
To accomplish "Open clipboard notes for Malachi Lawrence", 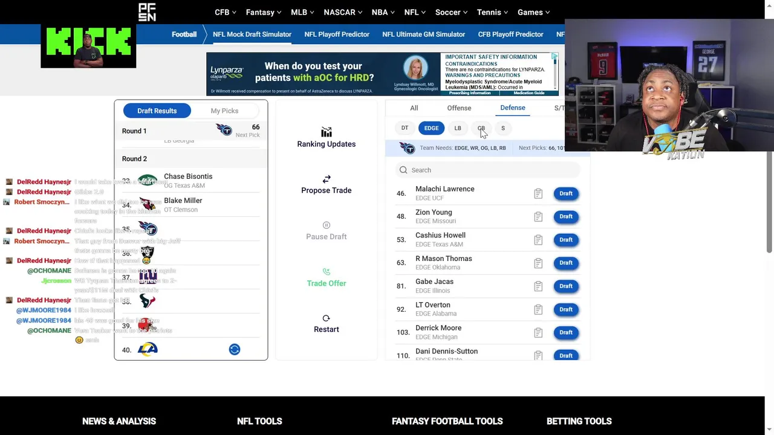I will pos(538,193).
